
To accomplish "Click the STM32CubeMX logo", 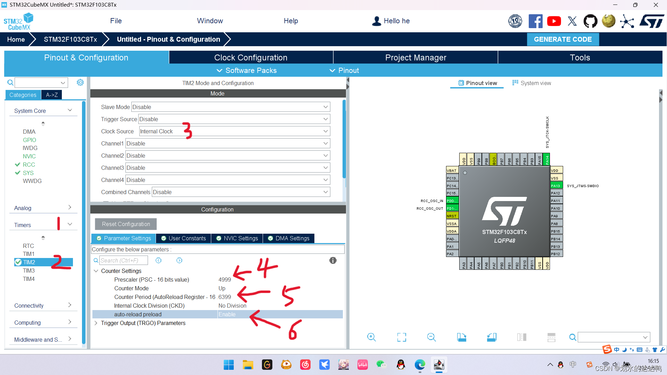I will [x=18, y=22].
